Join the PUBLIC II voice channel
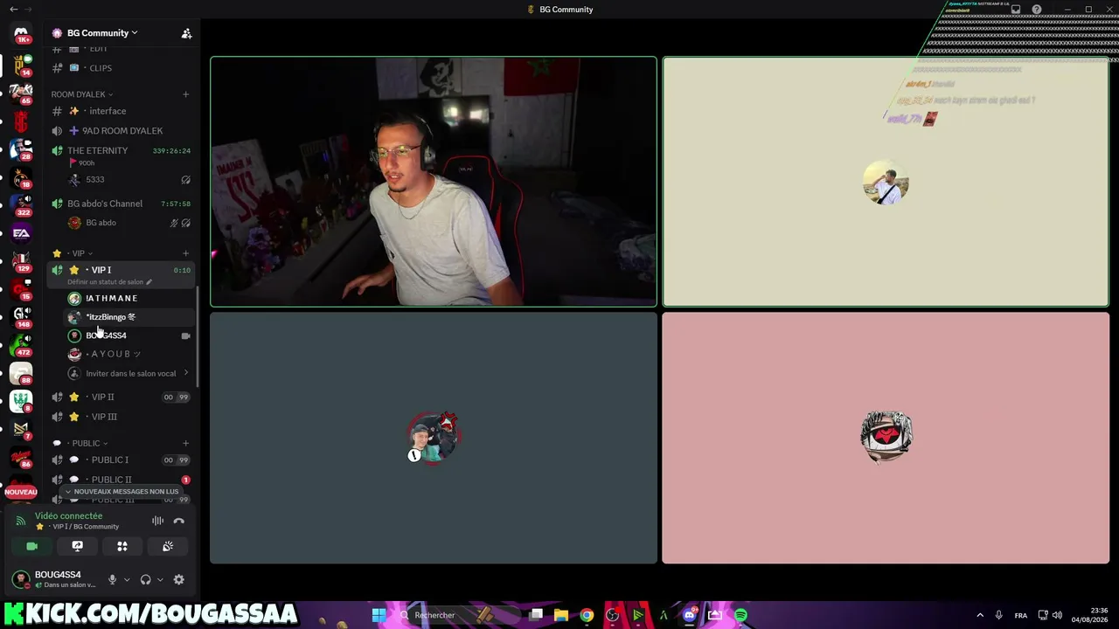The height and width of the screenshot is (629, 1119). (121, 480)
